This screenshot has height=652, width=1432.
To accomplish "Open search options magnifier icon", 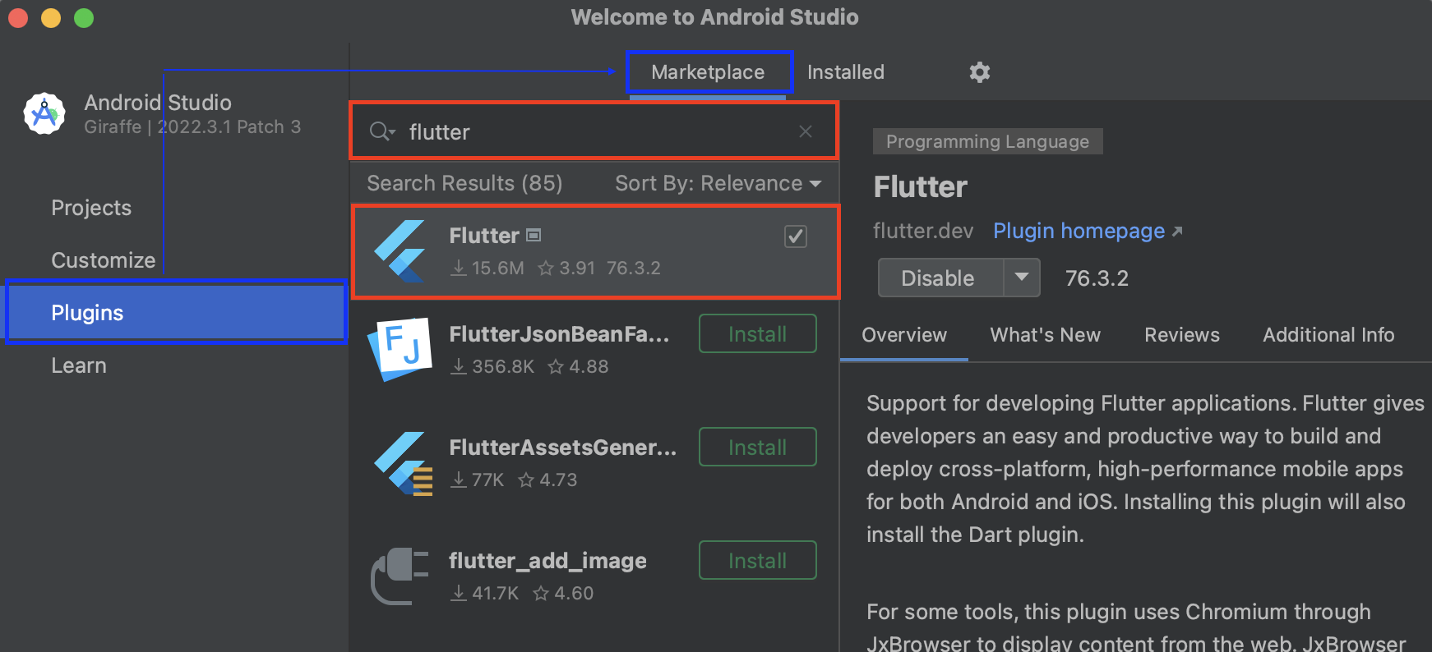I will click(x=381, y=131).
